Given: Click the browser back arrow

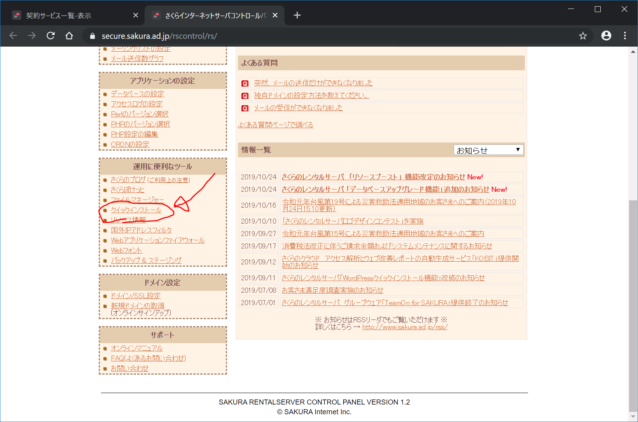Looking at the screenshot, I should point(13,36).
